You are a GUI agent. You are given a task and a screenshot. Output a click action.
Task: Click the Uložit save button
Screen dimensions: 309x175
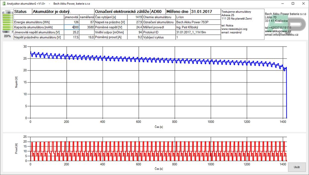point(297,167)
